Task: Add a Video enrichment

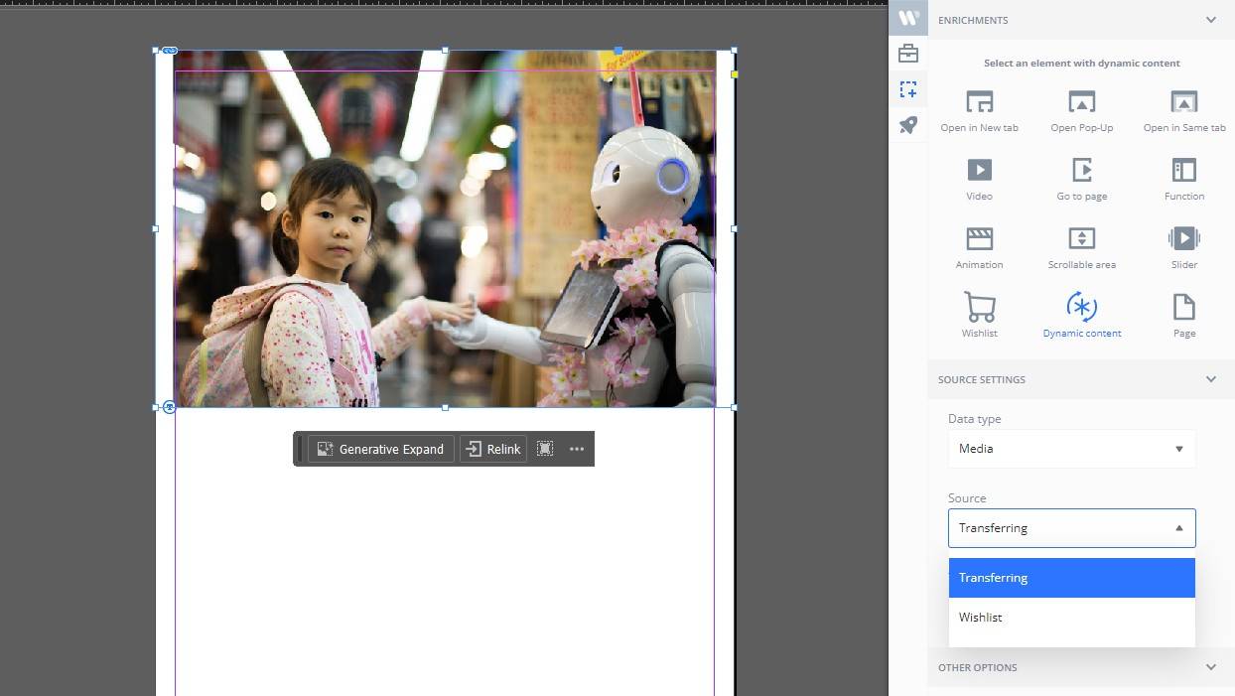Action: [979, 179]
